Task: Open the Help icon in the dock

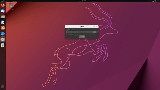Action: [x=3, y=34]
